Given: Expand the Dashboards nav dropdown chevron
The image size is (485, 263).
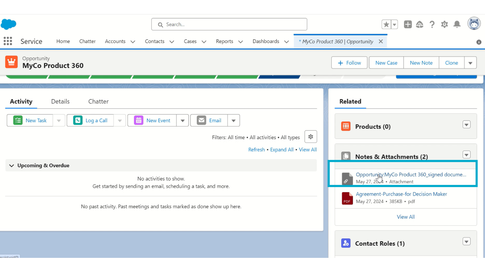Looking at the screenshot, I should click(x=287, y=42).
